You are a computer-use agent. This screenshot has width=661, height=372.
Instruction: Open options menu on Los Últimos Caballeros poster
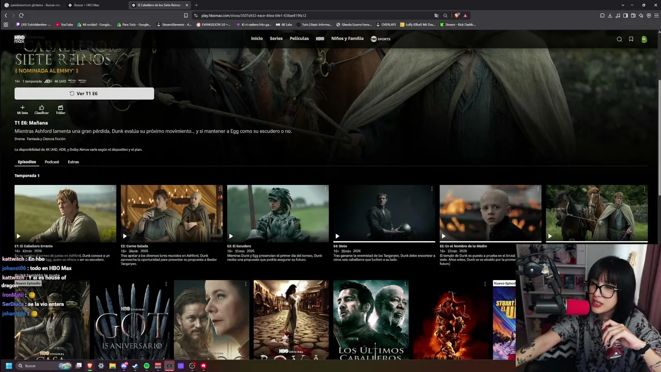pos(405,284)
